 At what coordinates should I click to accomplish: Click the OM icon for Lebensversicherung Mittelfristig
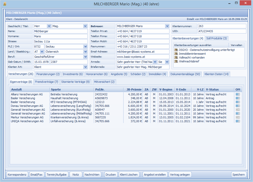[238, 113]
